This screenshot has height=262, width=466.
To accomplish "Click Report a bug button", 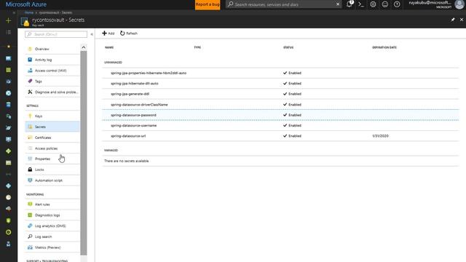I will 208,4.
